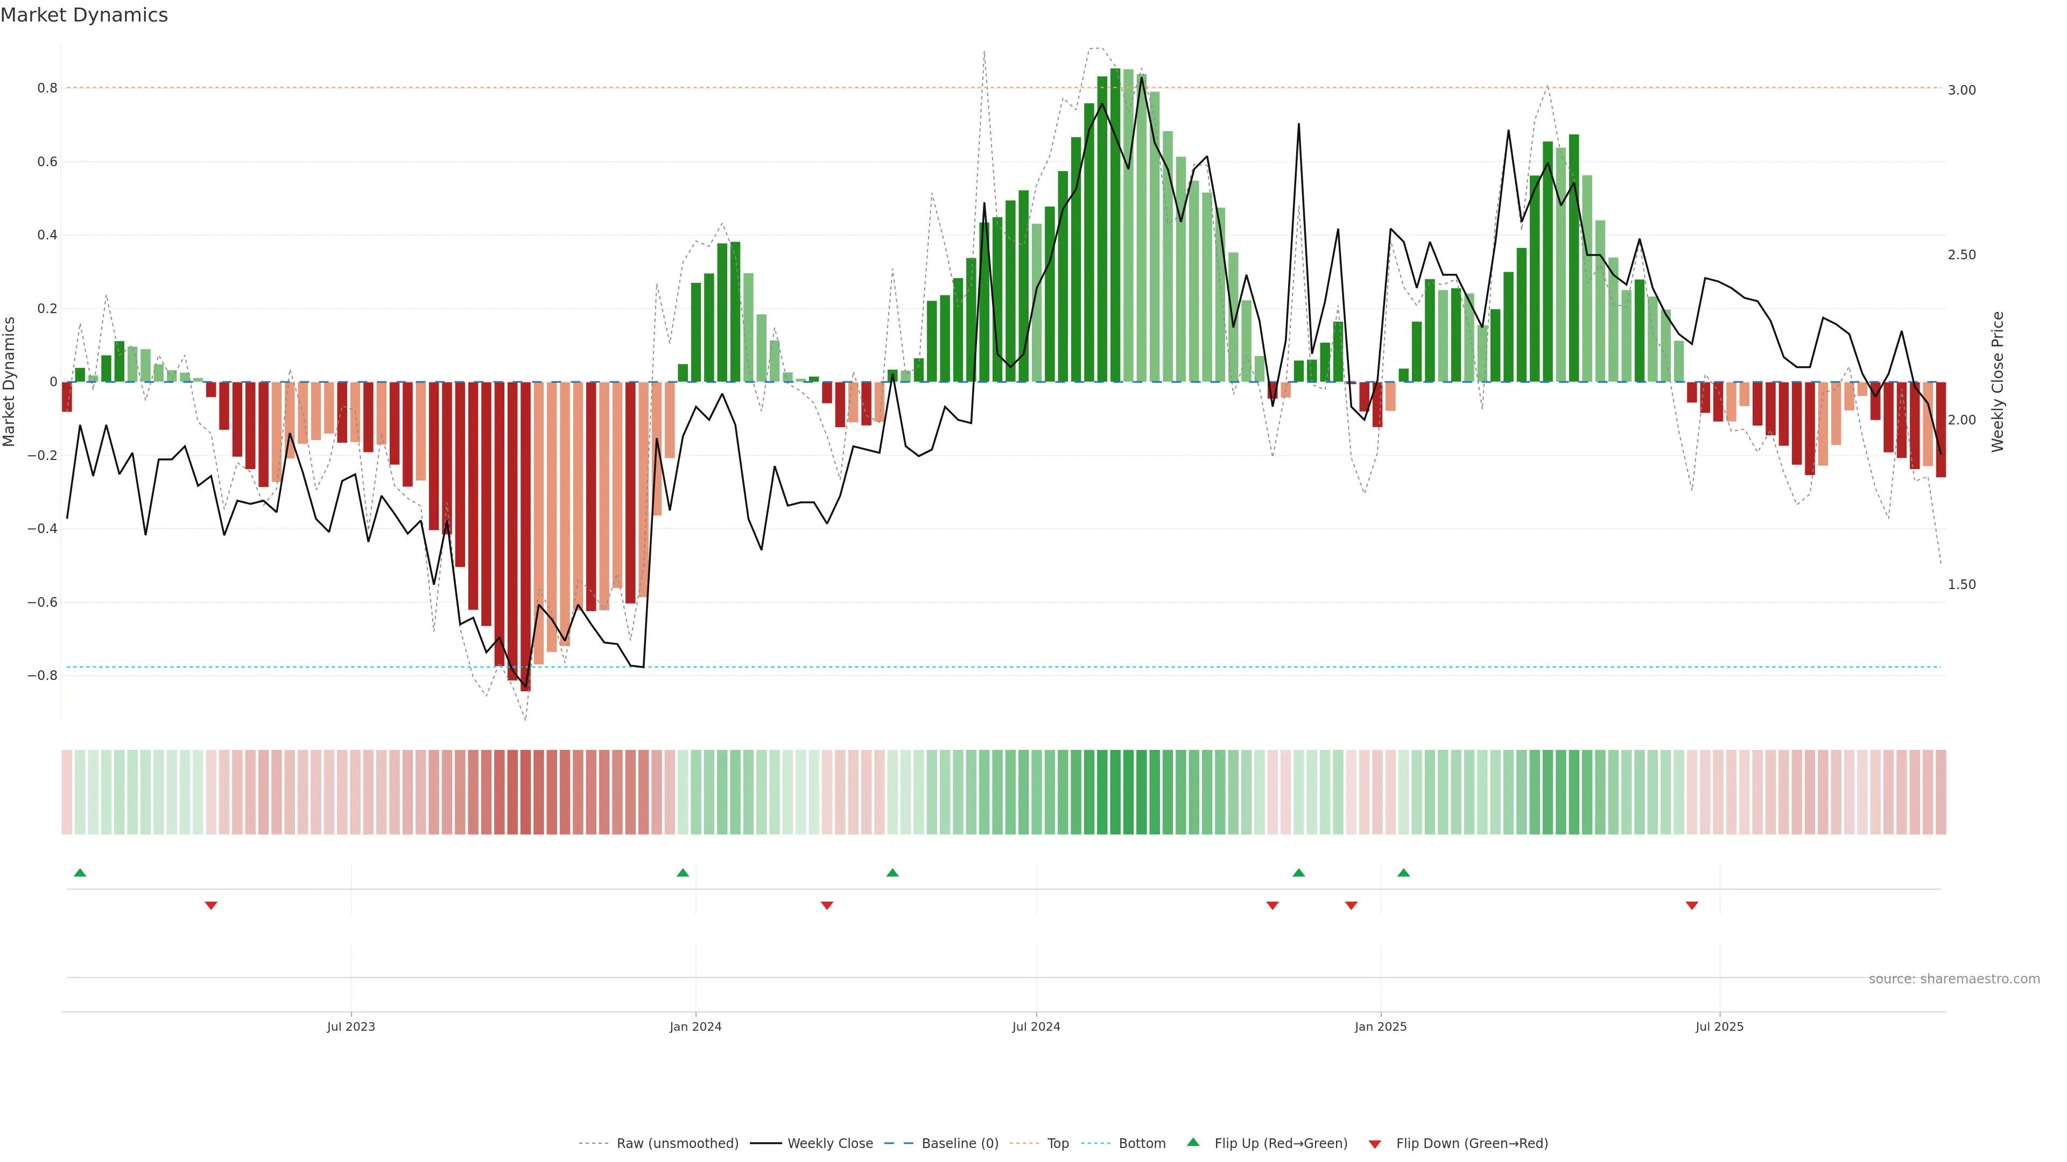Image resolution: width=2067 pixels, height=1162 pixels.
Task: Click the flip-up triangle marker just after Jan 2025
Action: pos(1403,873)
